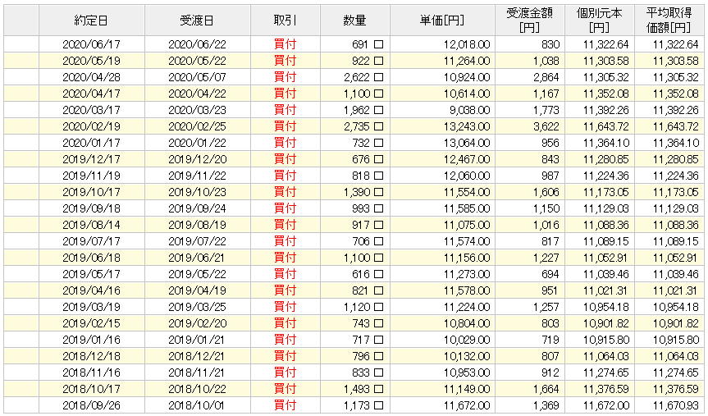The height and width of the screenshot is (416, 708).
Task: Click quantity 691 in the top row
Action: 360,44
